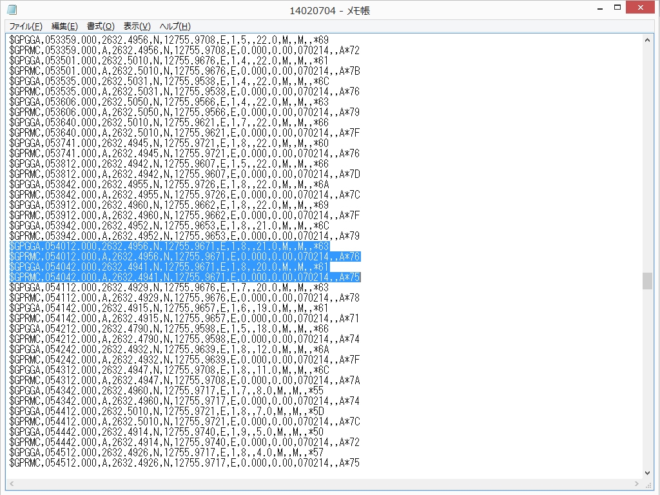Click the horizontal scrollbar right arrow
660x495 pixels.
click(x=636, y=483)
